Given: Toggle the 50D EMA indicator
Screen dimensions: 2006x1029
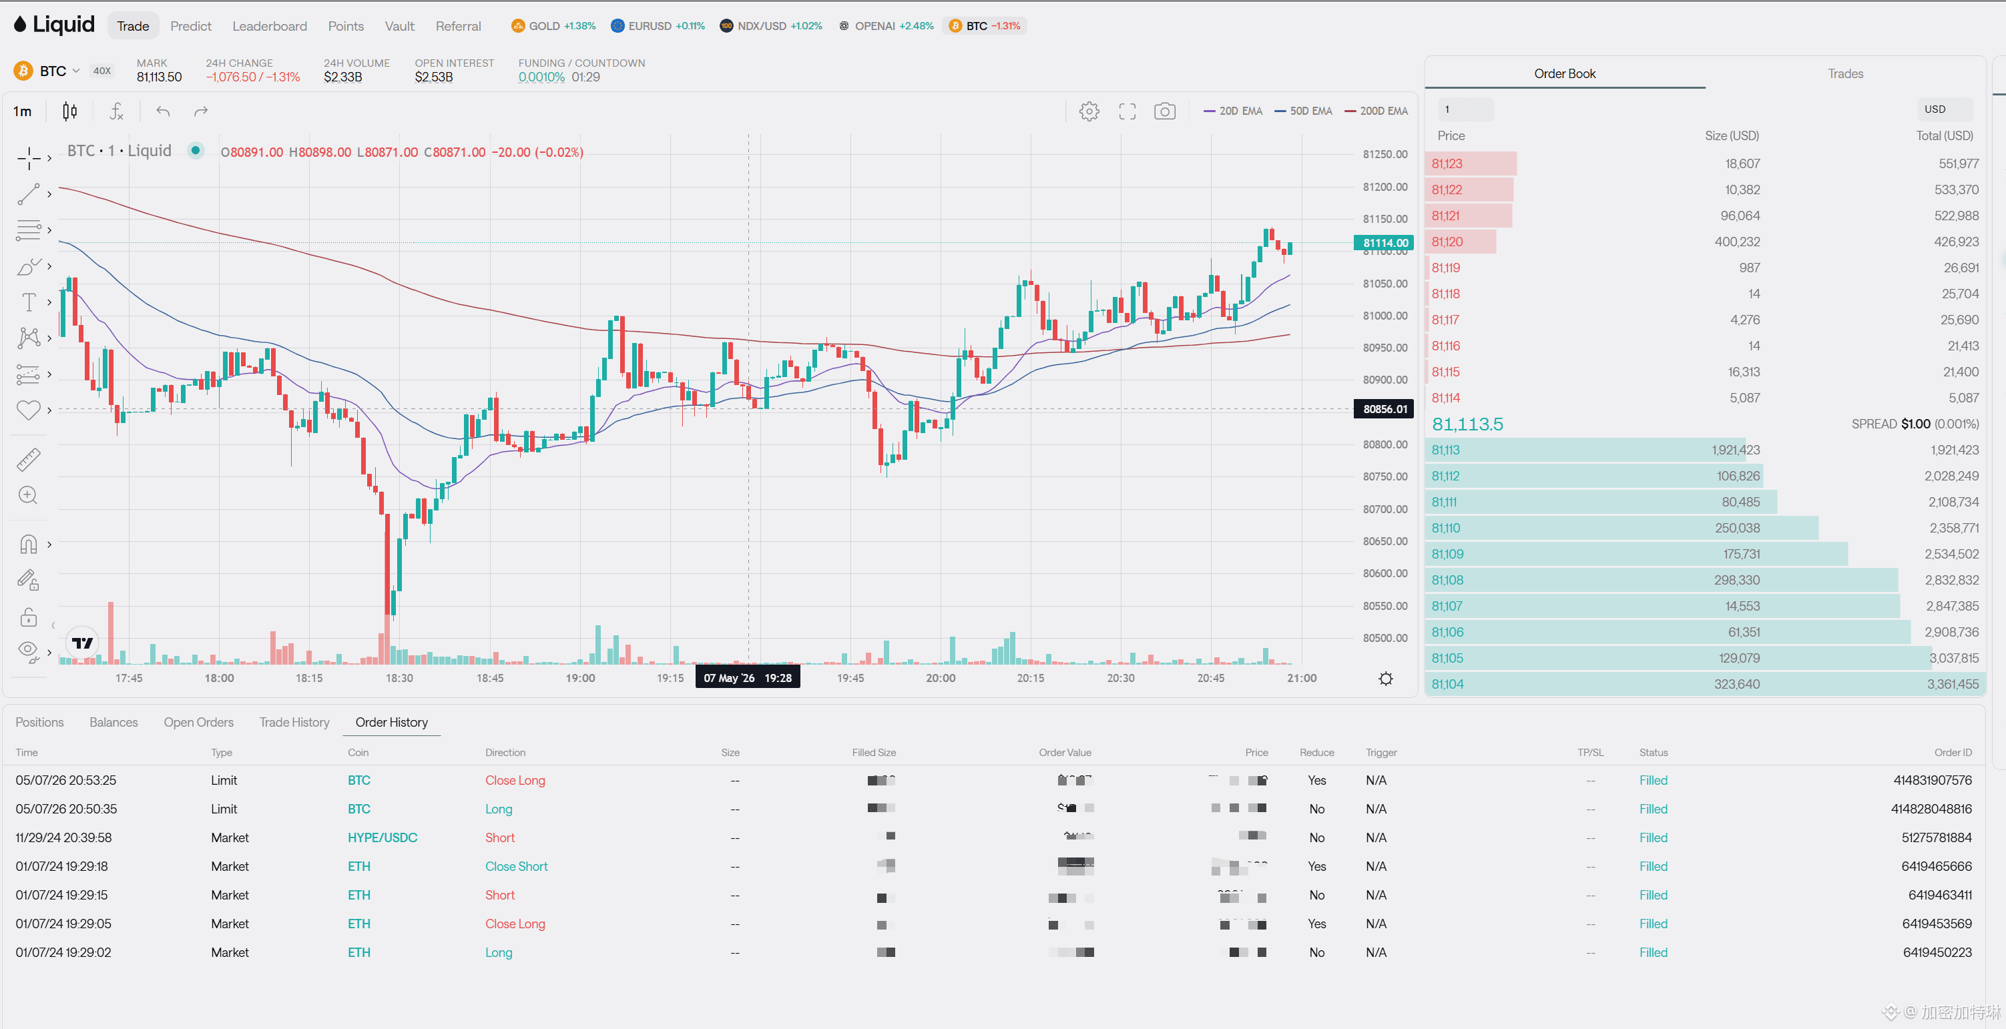Looking at the screenshot, I should 1304,111.
